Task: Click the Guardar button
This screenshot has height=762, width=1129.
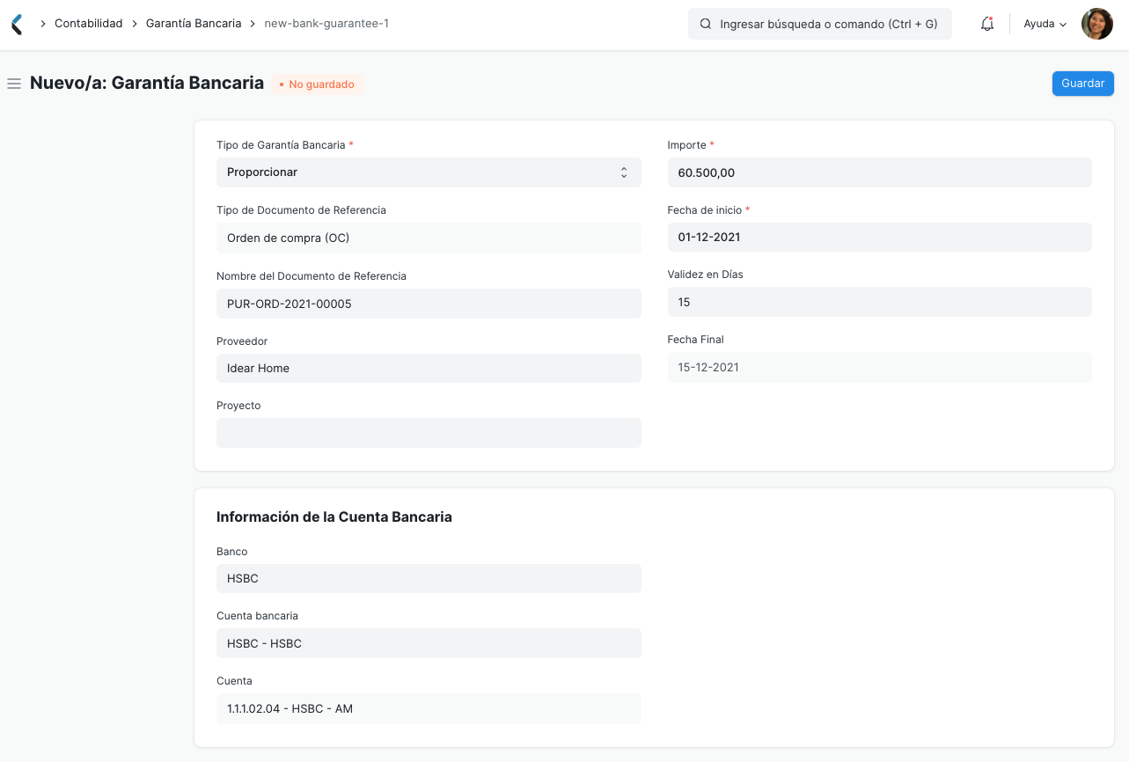Action: coord(1082,84)
